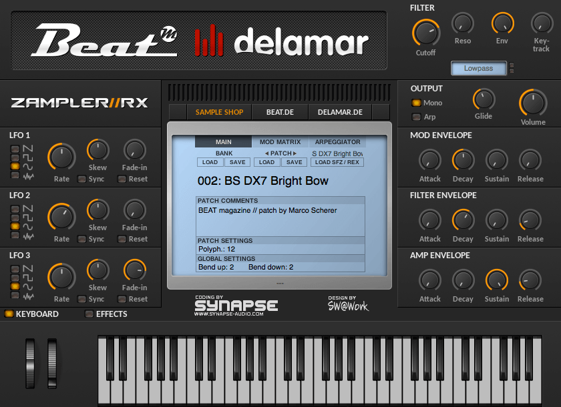Viewport: 561px width, 407px height.
Task: Open the SAMPLE SHOP link
Action: coord(219,112)
